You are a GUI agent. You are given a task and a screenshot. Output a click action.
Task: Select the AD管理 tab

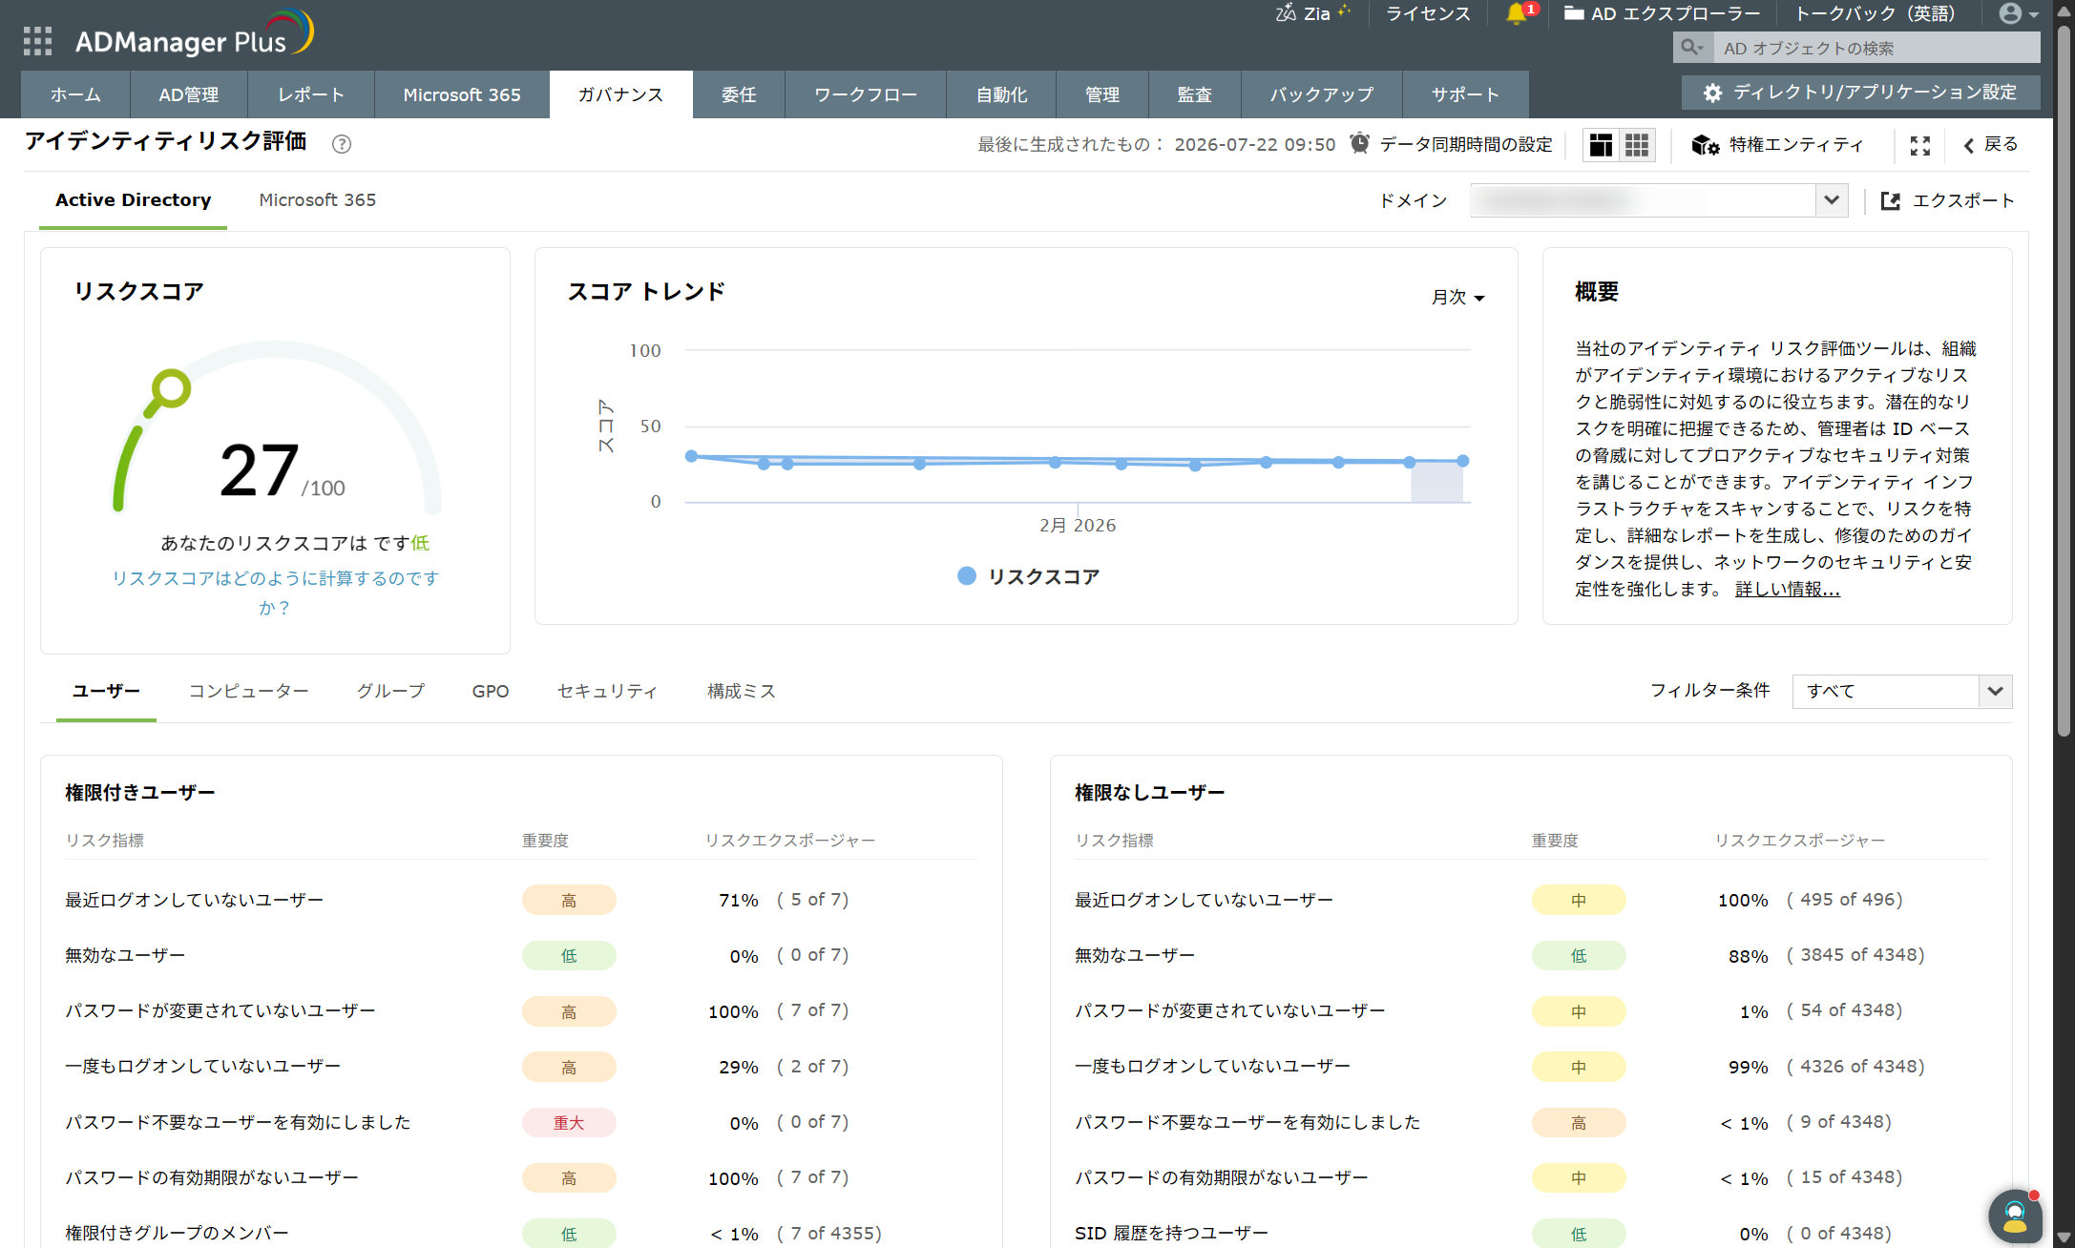point(189,94)
